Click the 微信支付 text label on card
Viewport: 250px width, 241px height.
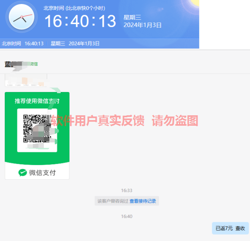[42, 173]
